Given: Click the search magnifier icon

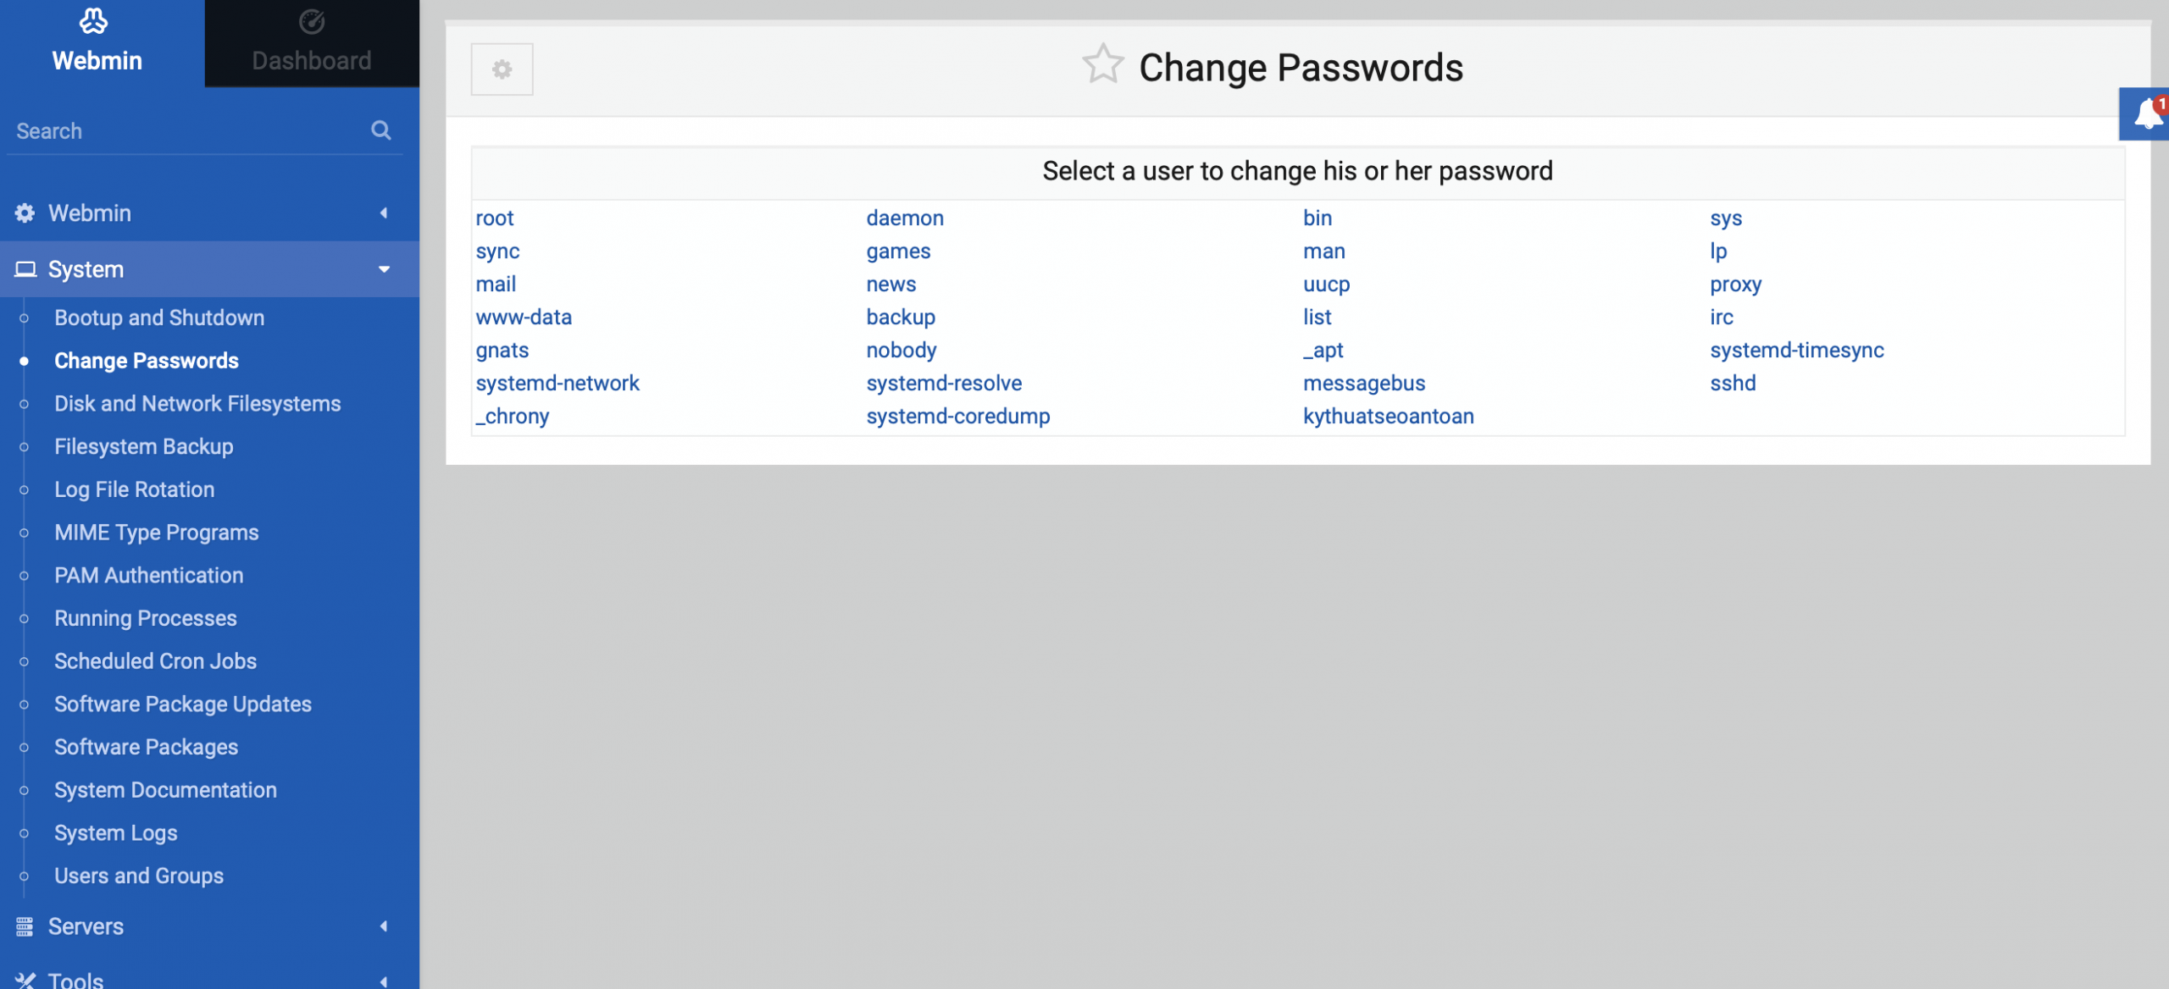Looking at the screenshot, I should (381, 130).
